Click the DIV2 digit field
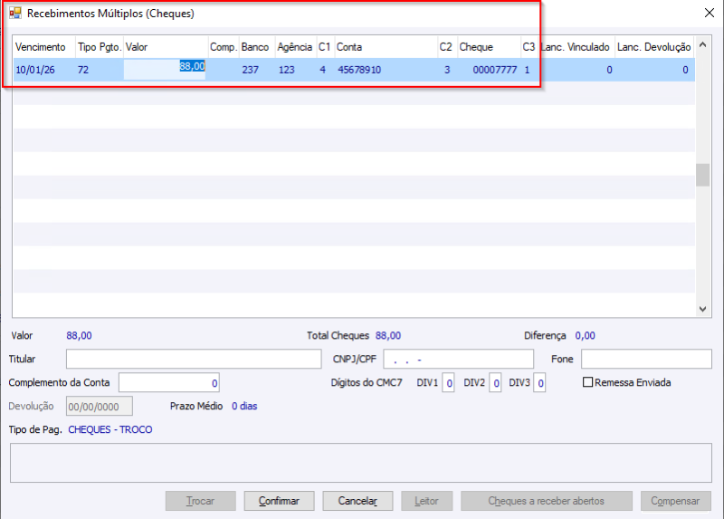This screenshot has height=519, width=724. click(x=495, y=382)
